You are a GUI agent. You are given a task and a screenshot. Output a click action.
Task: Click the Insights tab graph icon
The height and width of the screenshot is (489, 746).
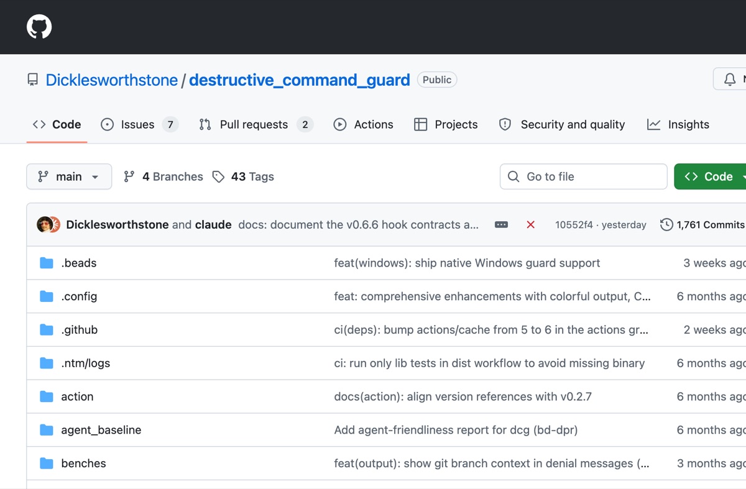point(653,124)
